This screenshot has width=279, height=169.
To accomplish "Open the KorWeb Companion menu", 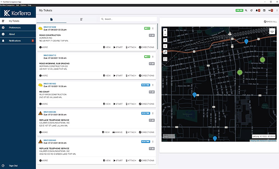I will click(7, 5).
